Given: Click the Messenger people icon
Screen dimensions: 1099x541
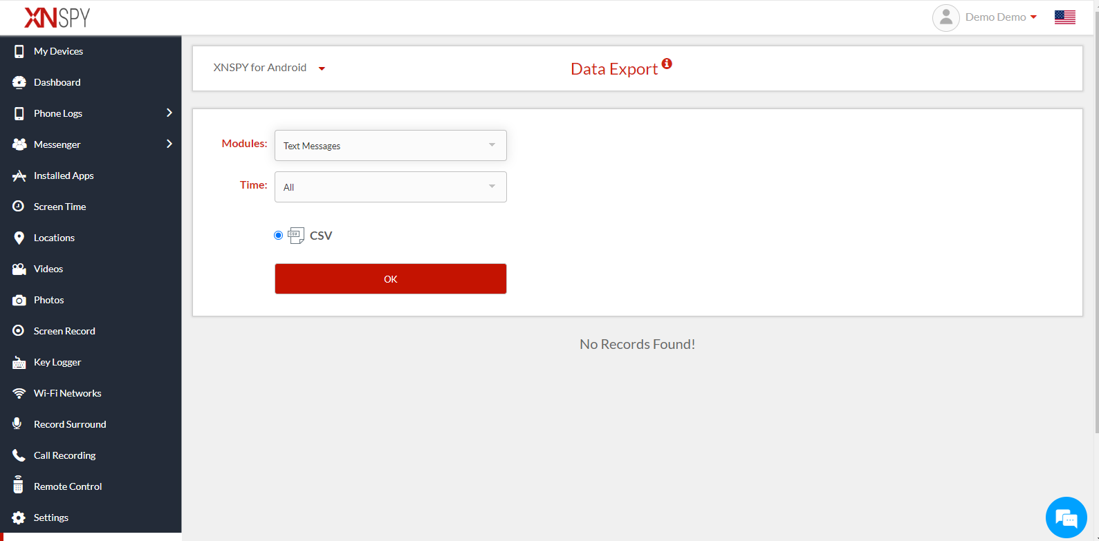Looking at the screenshot, I should 19,144.
